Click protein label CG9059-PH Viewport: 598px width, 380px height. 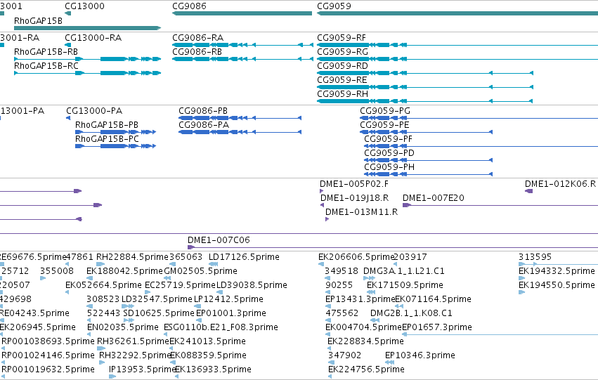(389, 167)
